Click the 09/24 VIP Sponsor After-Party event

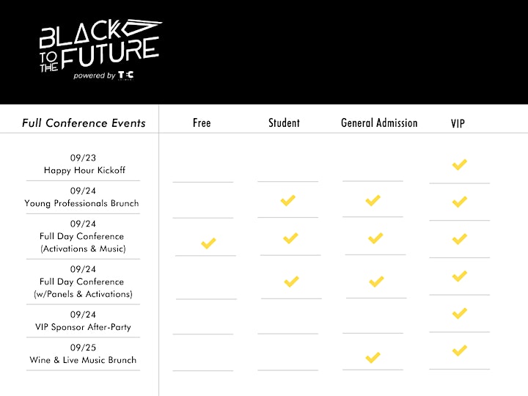83,320
